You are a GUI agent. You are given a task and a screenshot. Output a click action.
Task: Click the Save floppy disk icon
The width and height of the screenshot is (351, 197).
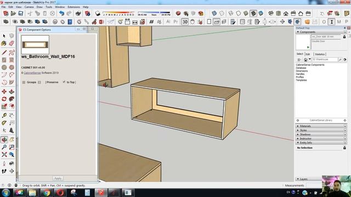21,13
